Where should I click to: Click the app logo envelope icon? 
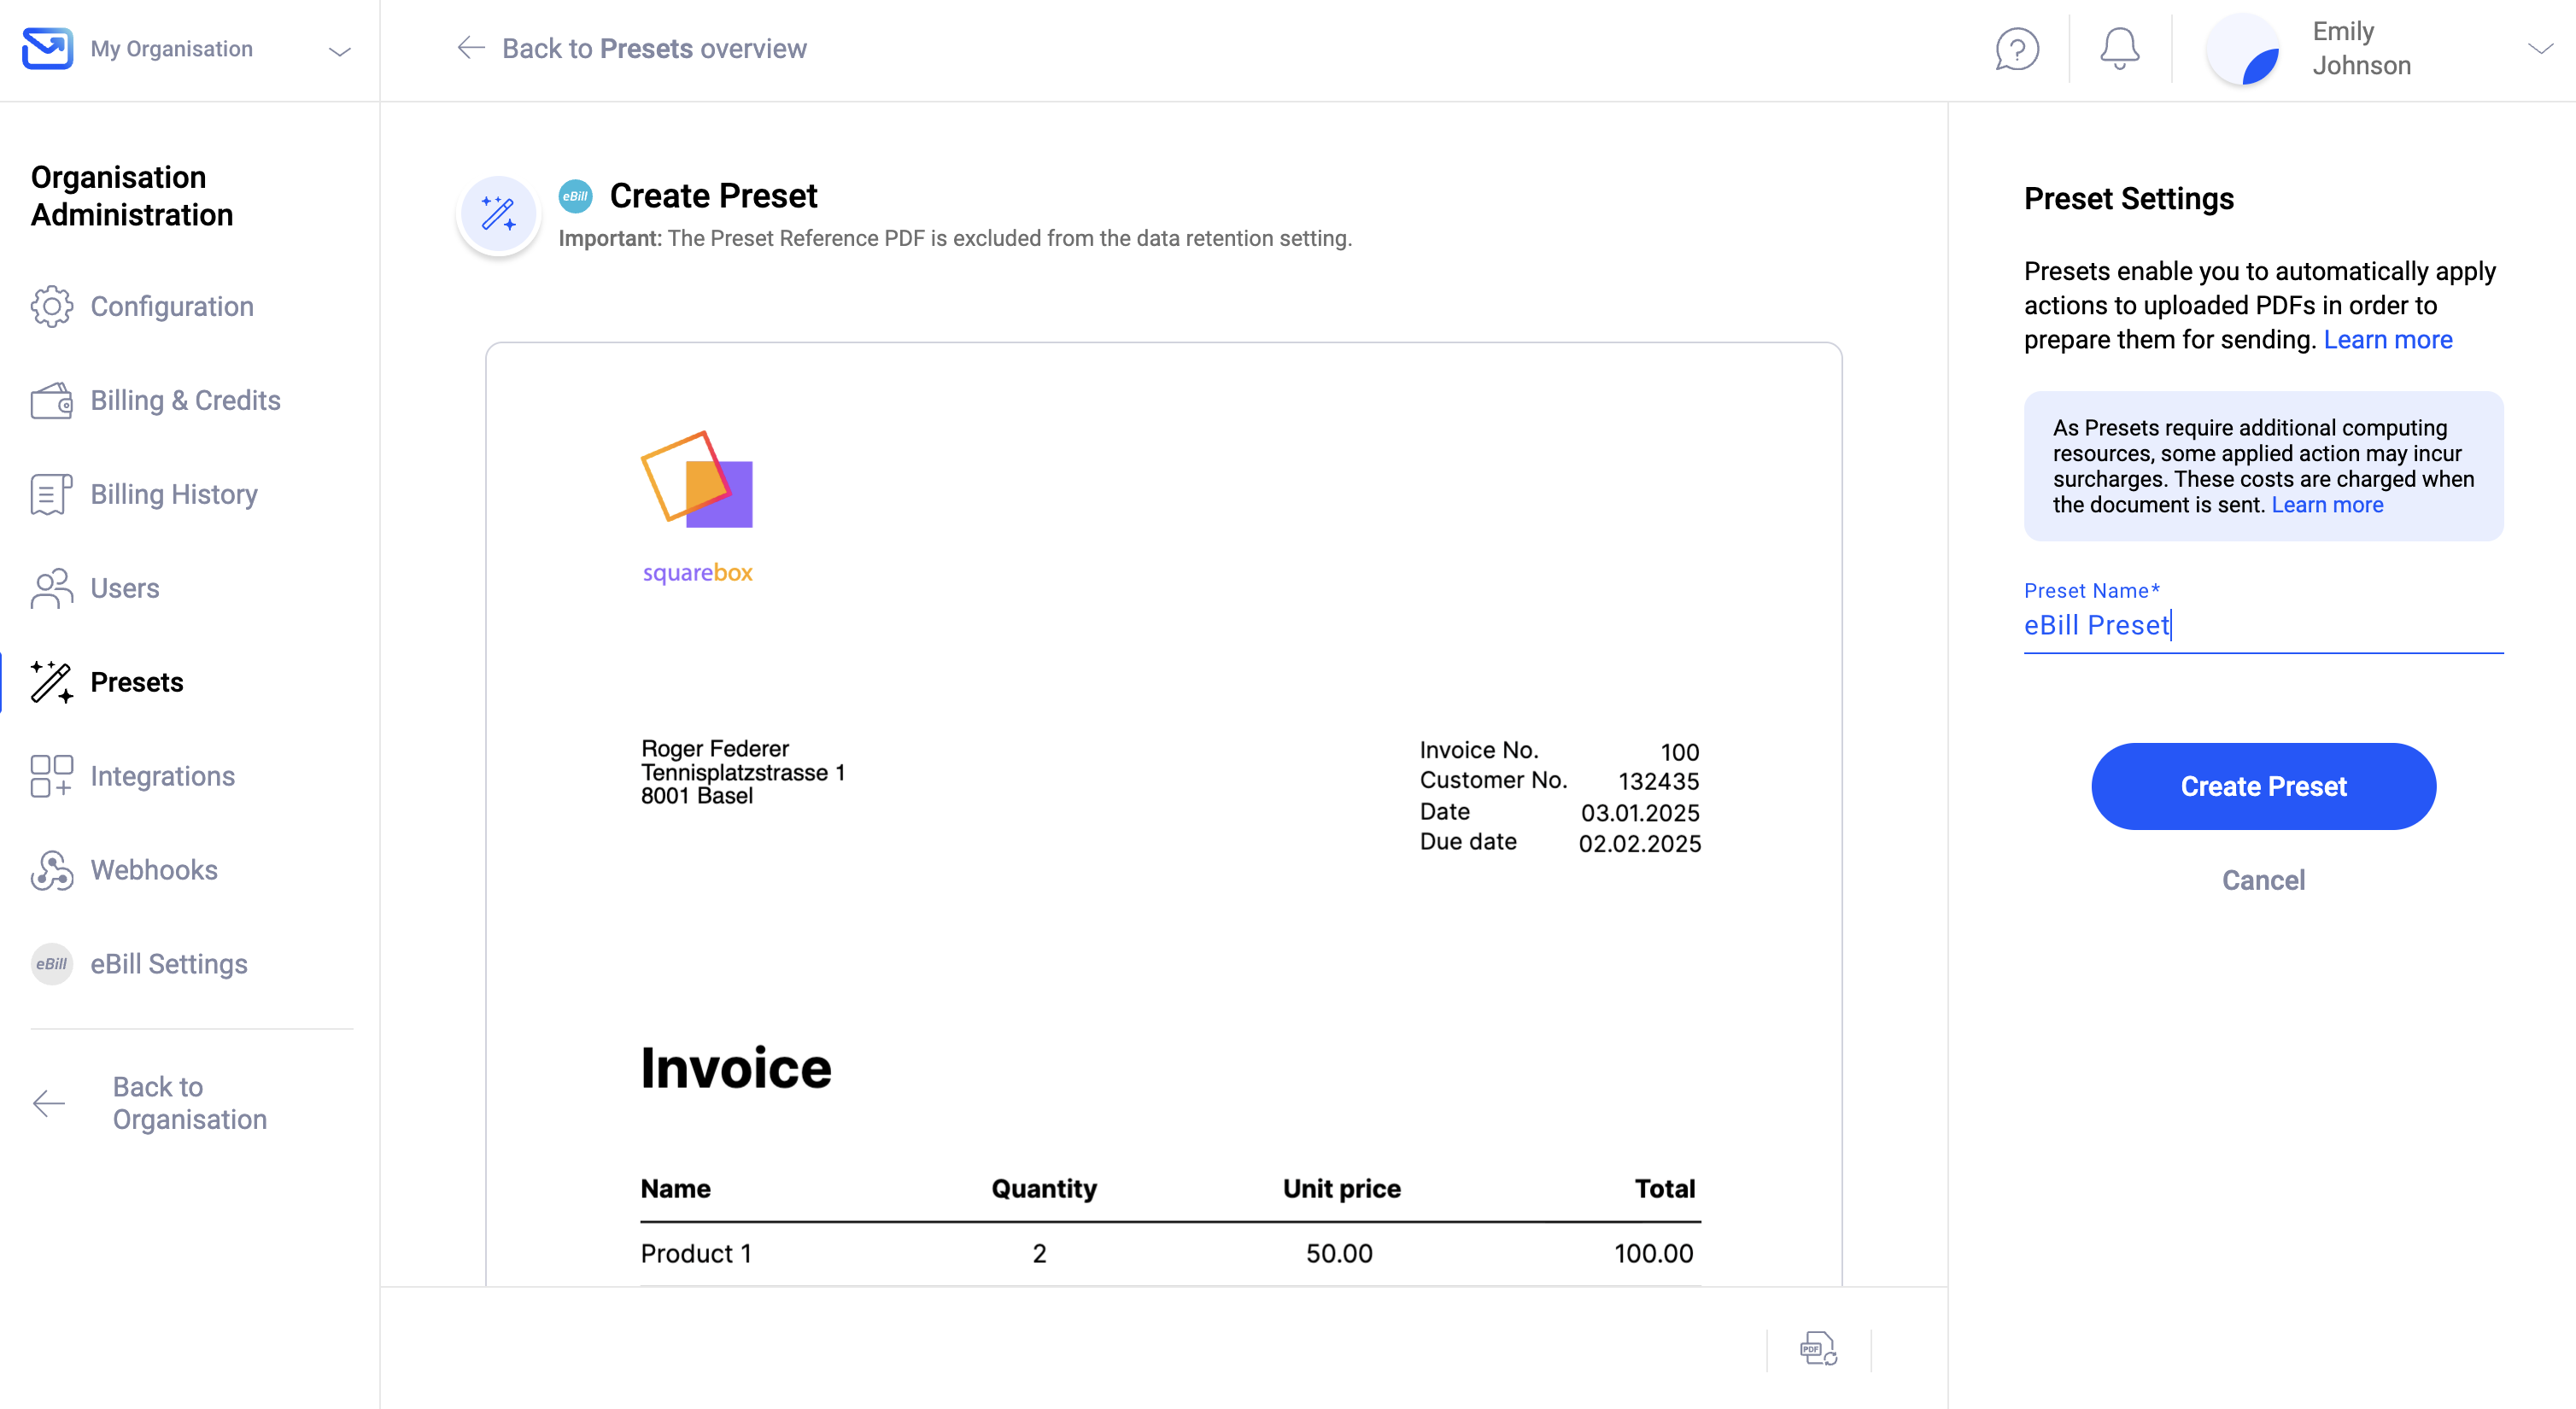click(x=47, y=48)
